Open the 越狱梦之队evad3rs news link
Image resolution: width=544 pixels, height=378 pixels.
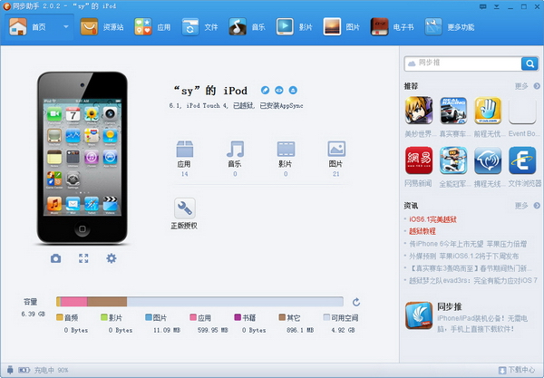coord(473,280)
